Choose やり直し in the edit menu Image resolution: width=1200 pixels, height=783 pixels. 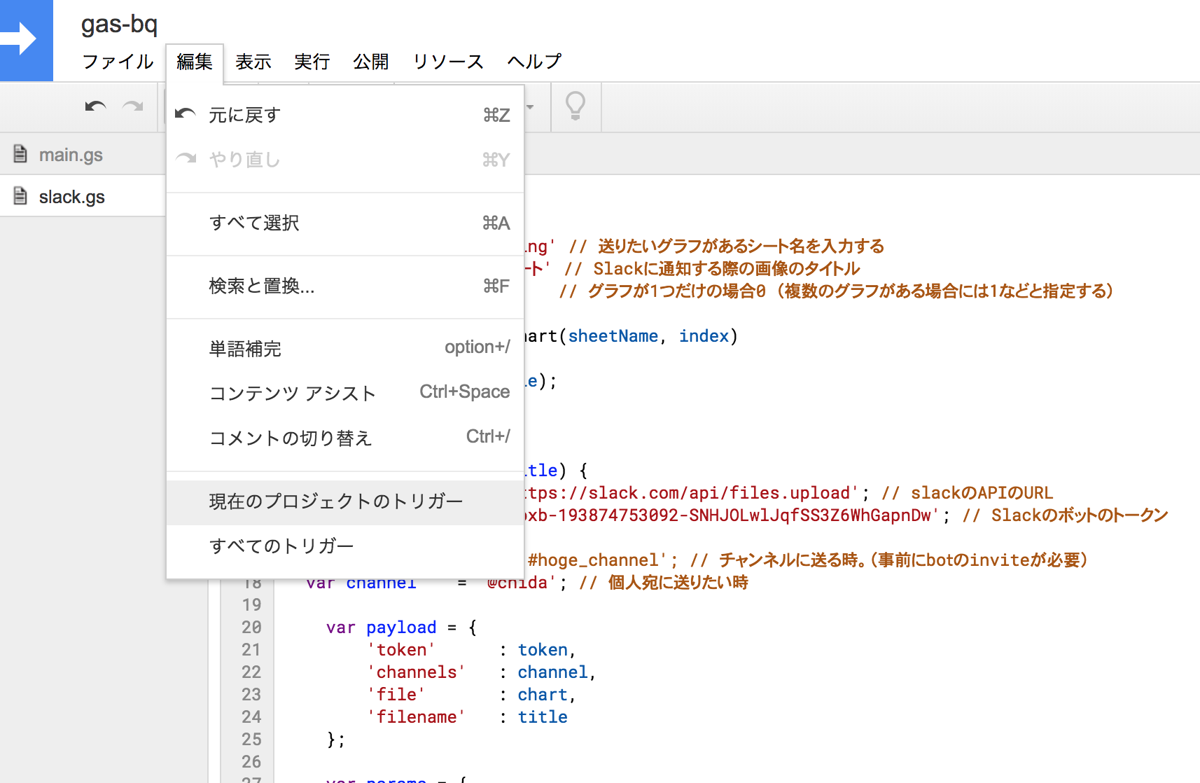[345, 160]
